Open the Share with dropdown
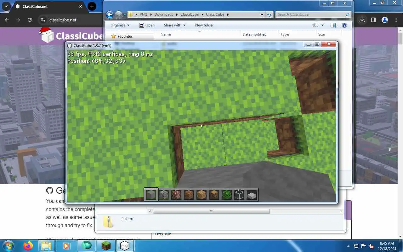403x252 pixels. point(175,25)
